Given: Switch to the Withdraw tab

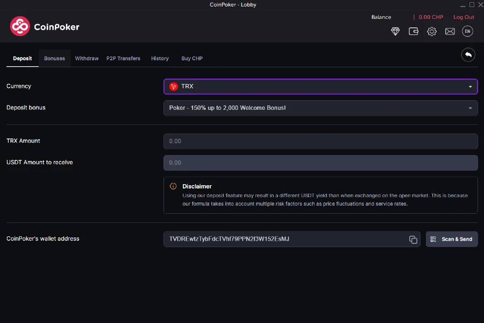Looking at the screenshot, I should pos(87,58).
